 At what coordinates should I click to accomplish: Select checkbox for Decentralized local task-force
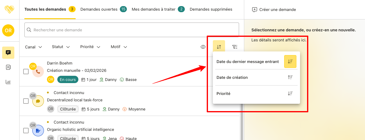tap(26, 101)
